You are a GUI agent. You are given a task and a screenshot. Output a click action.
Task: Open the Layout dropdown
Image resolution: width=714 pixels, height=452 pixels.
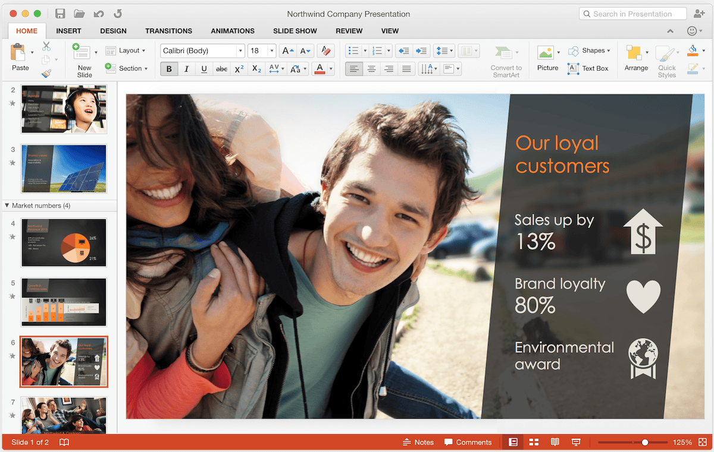(x=126, y=50)
